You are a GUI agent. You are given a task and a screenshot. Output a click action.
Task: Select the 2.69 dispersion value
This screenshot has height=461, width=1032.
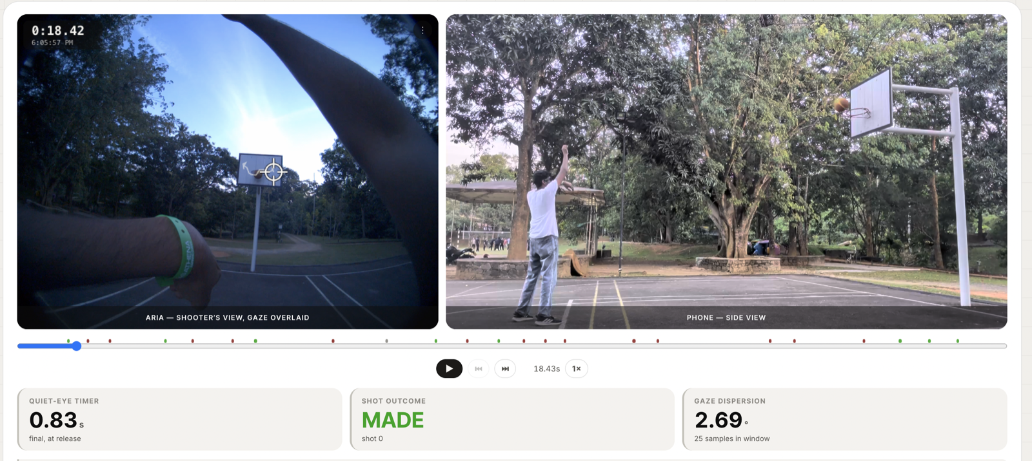(719, 420)
